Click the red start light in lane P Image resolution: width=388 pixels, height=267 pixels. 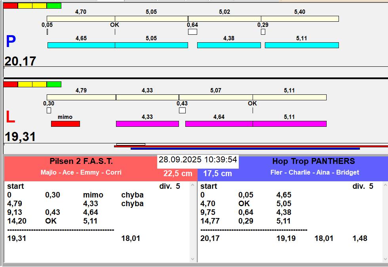pos(11,6)
